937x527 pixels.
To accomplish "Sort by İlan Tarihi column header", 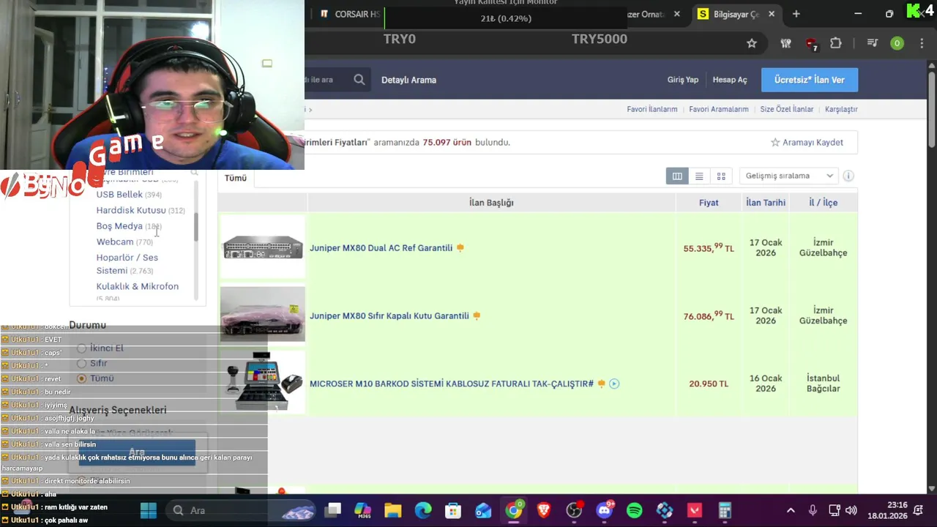I will point(765,203).
